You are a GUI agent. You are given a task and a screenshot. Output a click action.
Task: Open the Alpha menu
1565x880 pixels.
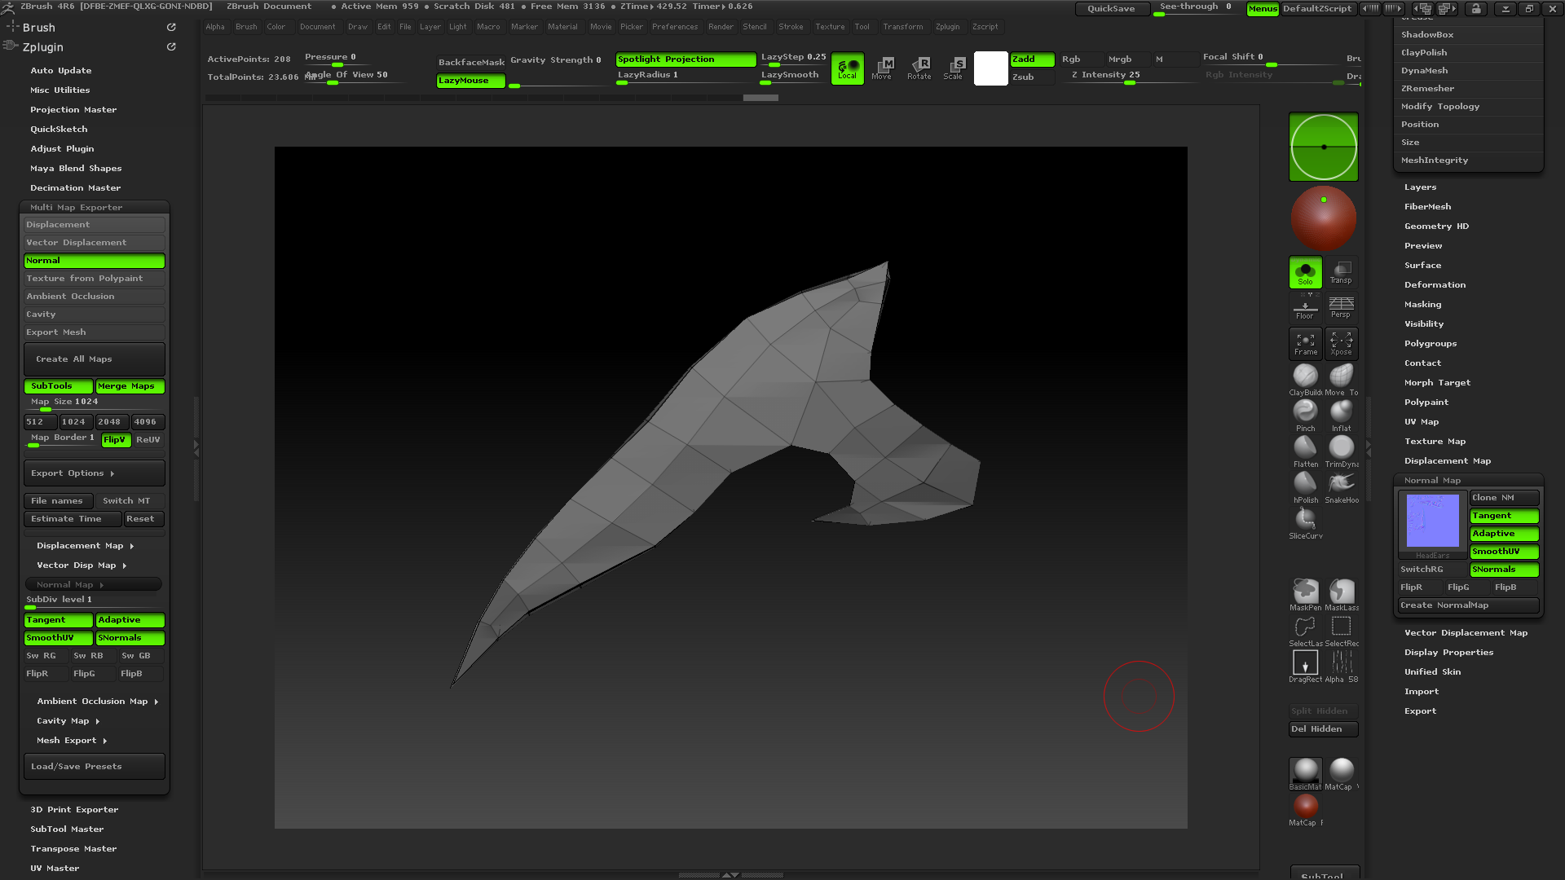[x=215, y=27]
